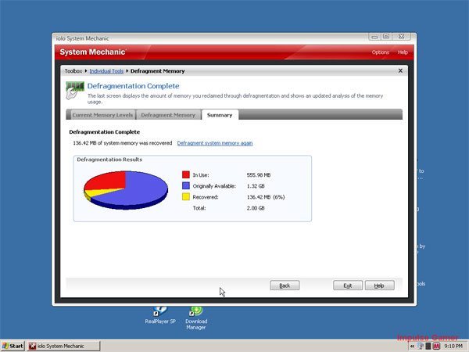Click the yellow Recovered swatch
This screenshot has height=352, width=469.
tap(186, 197)
